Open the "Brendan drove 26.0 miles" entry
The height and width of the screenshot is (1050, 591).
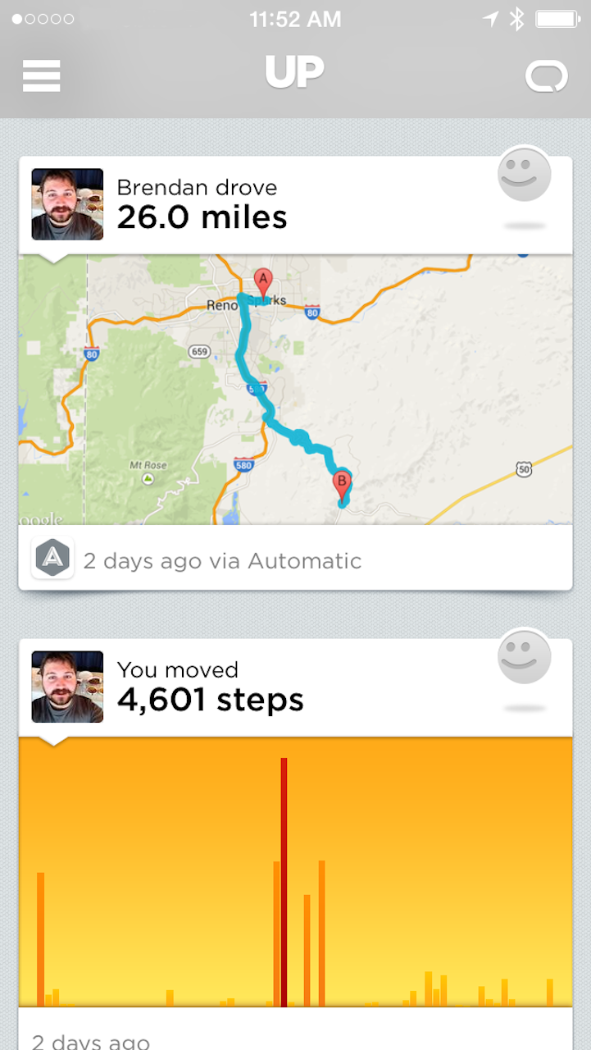click(202, 205)
